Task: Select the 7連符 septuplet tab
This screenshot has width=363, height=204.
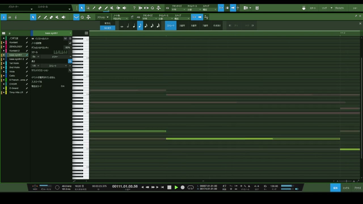Action: click(205, 25)
